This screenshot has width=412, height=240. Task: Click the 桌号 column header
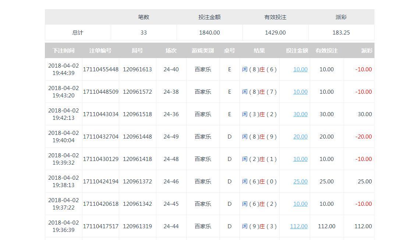(x=230, y=50)
